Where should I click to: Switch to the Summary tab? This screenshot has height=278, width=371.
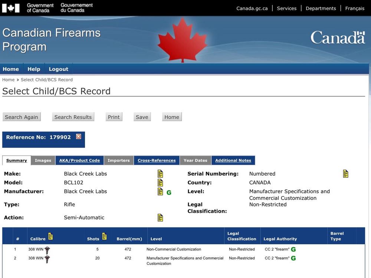click(17, 160)
